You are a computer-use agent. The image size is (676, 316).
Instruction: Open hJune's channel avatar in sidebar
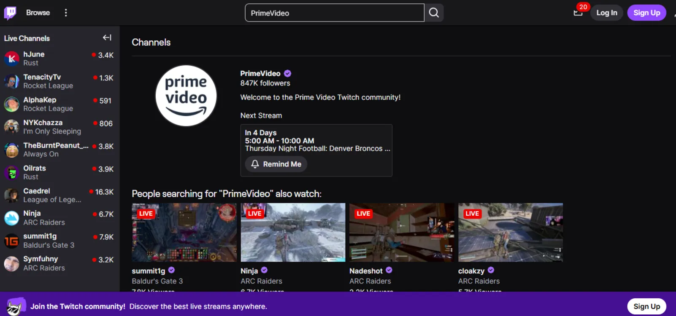[x=12, y=59]
